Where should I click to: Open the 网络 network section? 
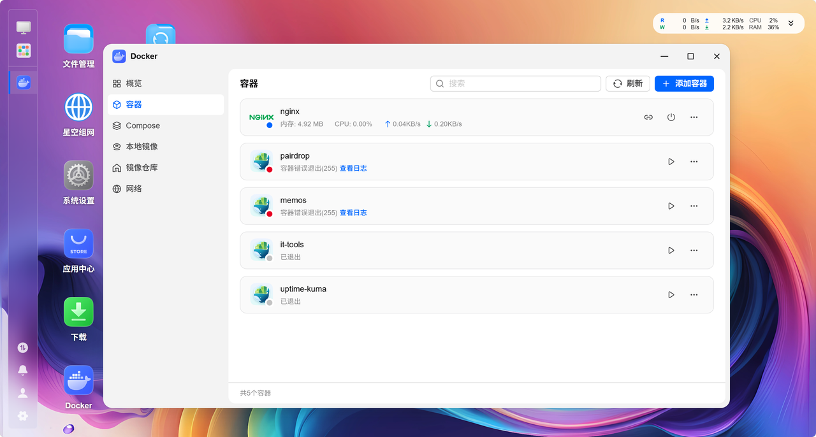(166, 189)
